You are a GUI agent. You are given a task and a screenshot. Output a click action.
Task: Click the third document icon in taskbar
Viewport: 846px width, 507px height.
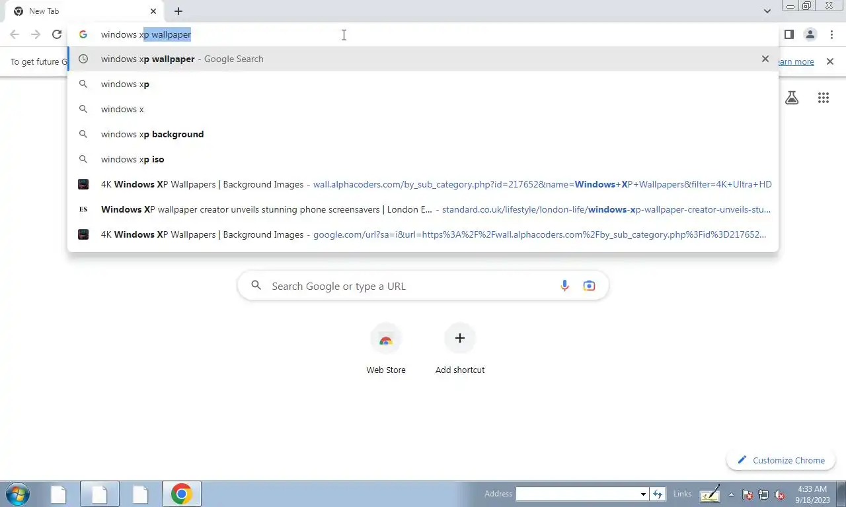click(x=140, y=494)
